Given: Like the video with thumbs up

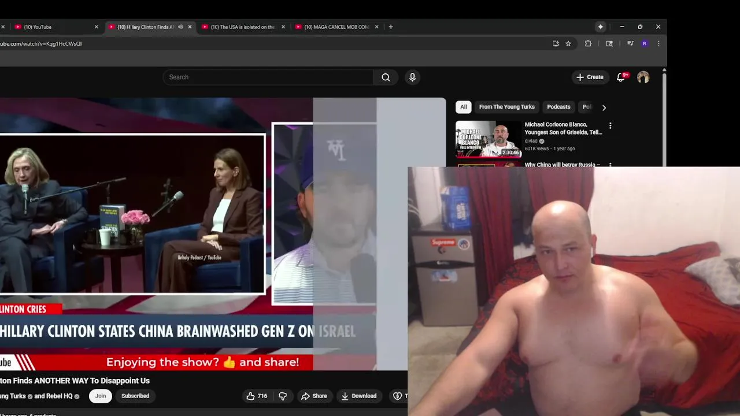Looking at the screenshot, I should [257, 396].
